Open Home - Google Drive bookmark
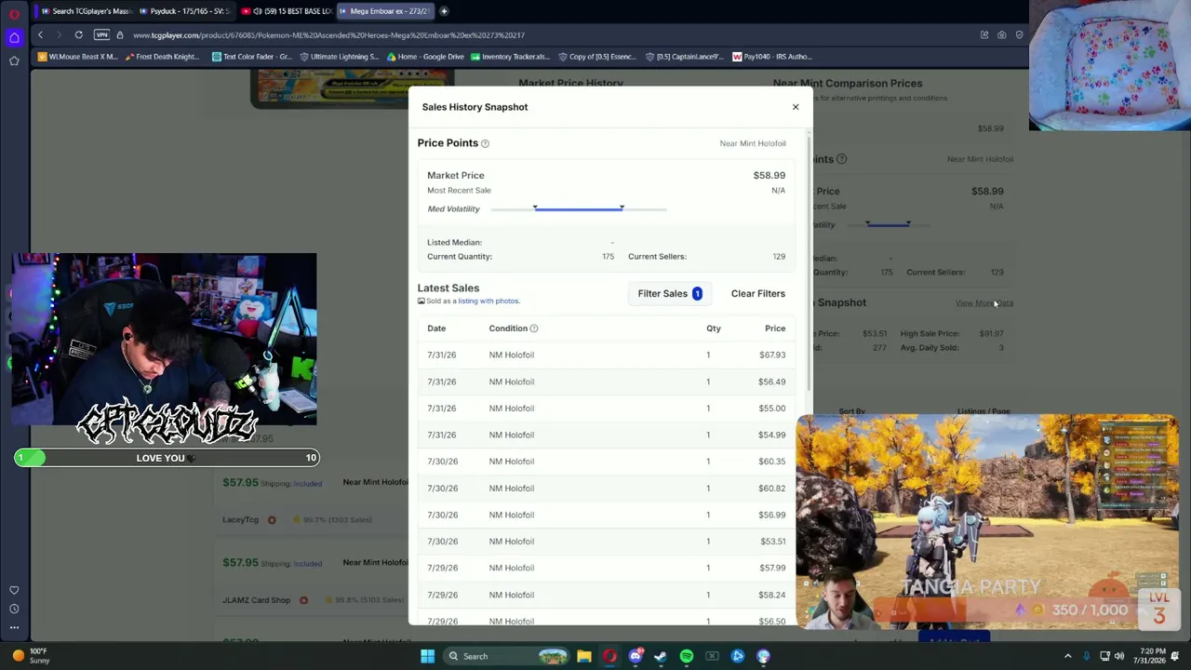 (425, 57)
